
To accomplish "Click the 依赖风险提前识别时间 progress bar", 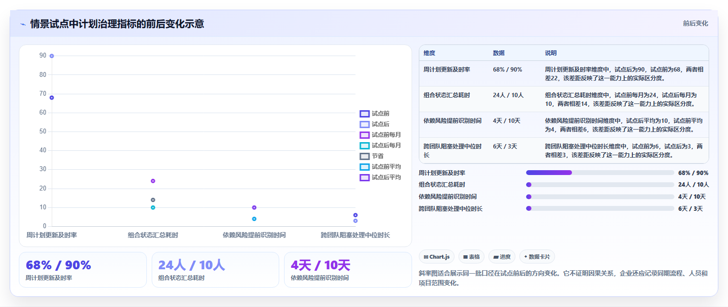I will tap(600, 197).
